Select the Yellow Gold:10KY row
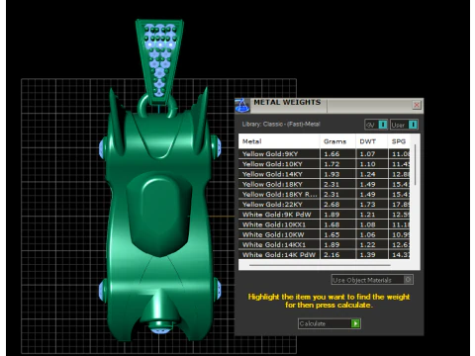 pyautogui.click(x=324, y=164)
